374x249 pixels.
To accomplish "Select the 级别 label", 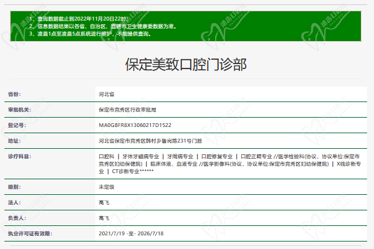I will point(14,187).
